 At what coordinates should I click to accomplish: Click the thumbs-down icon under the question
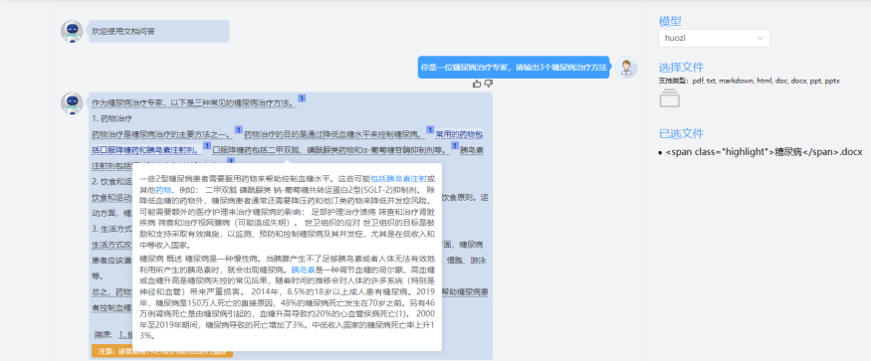click(x=489, y=84)
